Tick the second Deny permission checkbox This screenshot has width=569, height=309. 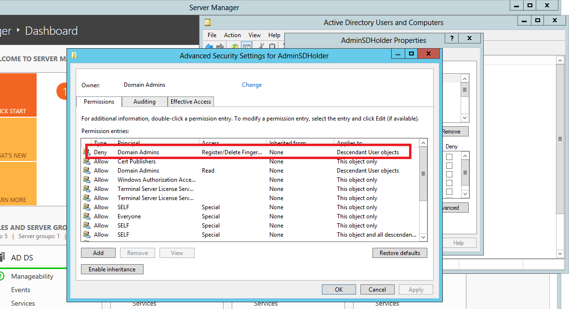pyautogui.click(x=449, y=166)
